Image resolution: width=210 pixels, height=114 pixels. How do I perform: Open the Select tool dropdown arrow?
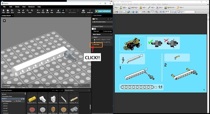(40, 10)
